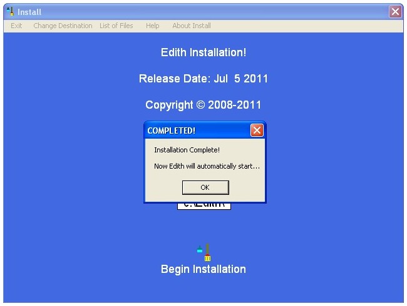The height and width of the screenshot is (306, 407).
Task: Click the Edith Installation! heading
Action: coord(203,52)
